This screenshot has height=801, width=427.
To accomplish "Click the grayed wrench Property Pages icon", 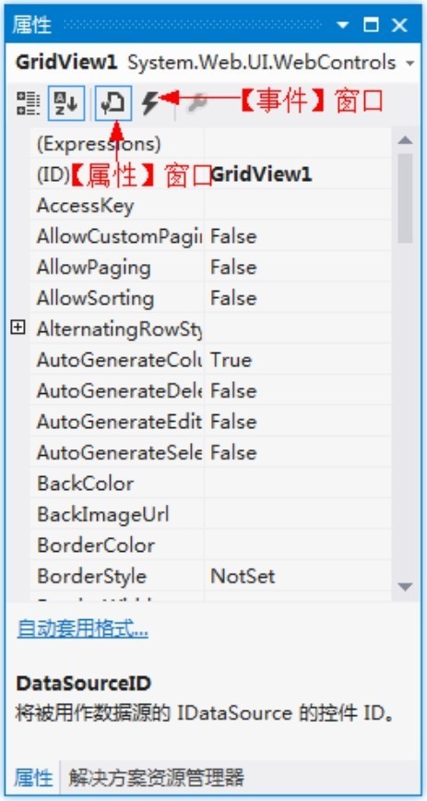I will tap(196, 103).
